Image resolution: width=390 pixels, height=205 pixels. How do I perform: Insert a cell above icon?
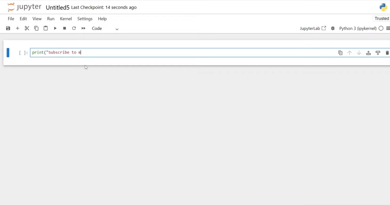pyautogui.click(x=368, y=53)
